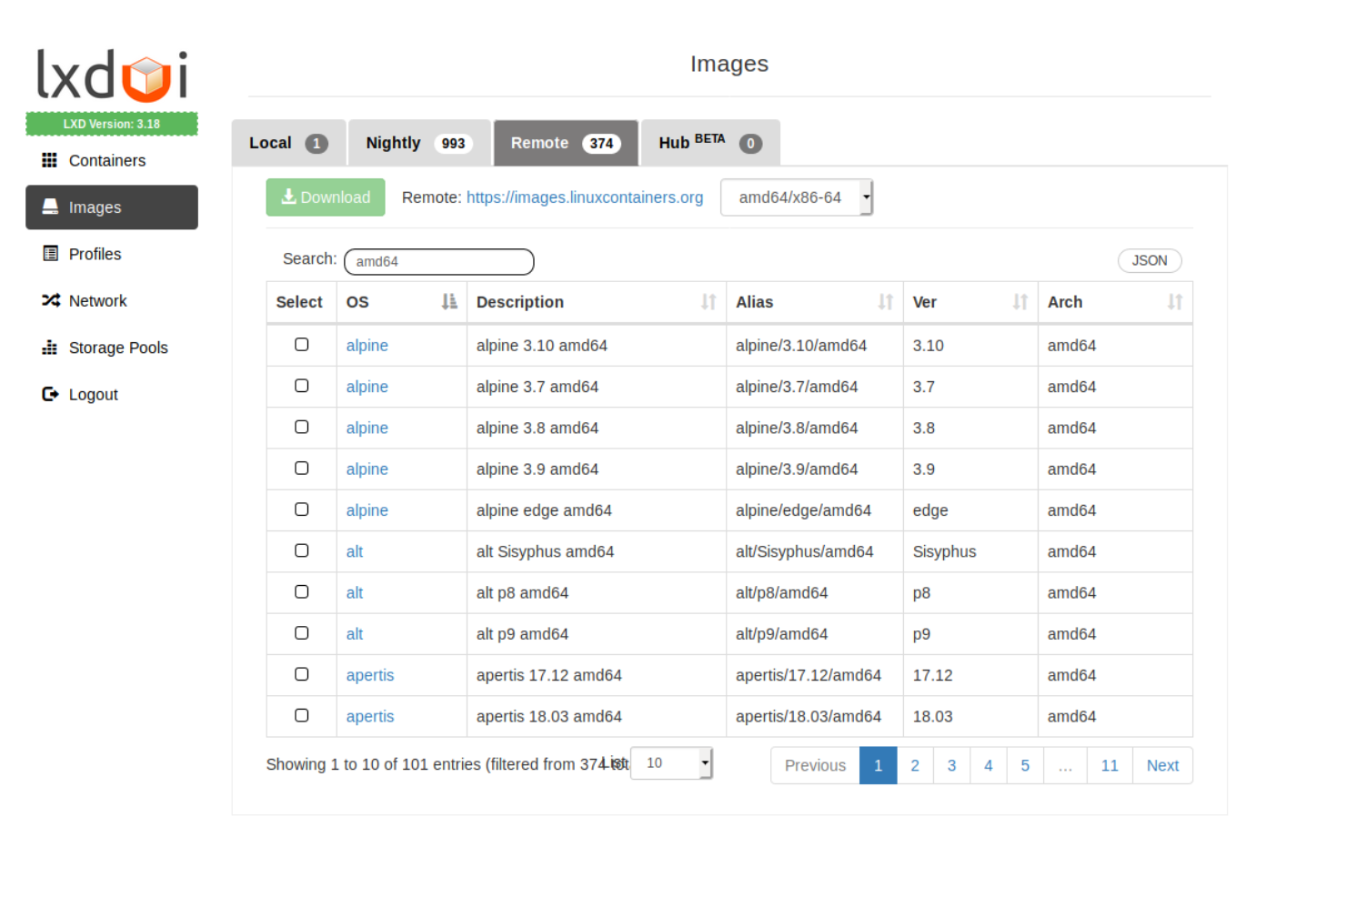Switch to the Nightly tab

(419, 143)
